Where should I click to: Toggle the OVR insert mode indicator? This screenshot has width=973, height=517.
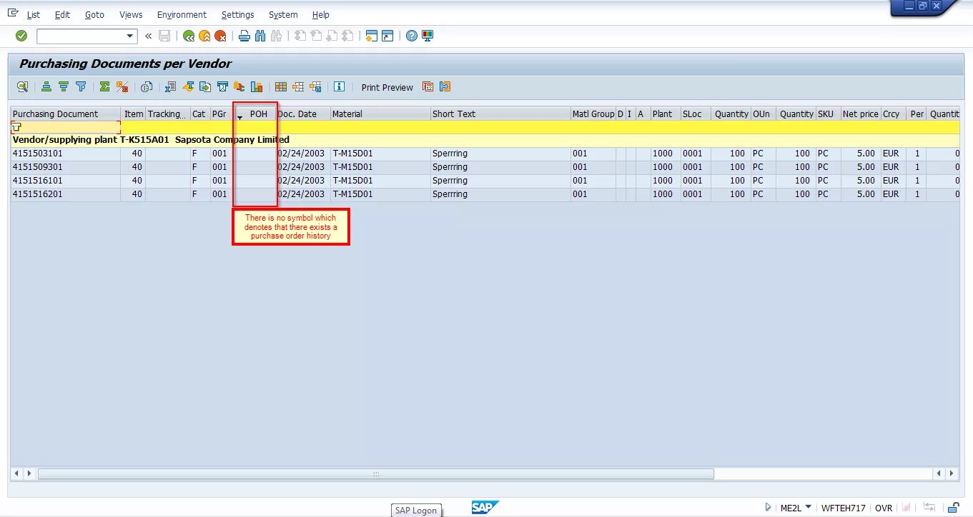pyautogui.click(x=884, y=508)
